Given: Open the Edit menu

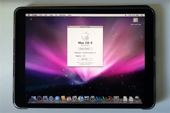Looking at the screenshot, I should [46, 15].
